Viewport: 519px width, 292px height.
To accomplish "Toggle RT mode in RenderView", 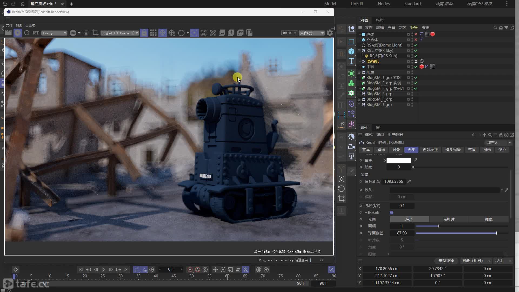I will 36,33.
